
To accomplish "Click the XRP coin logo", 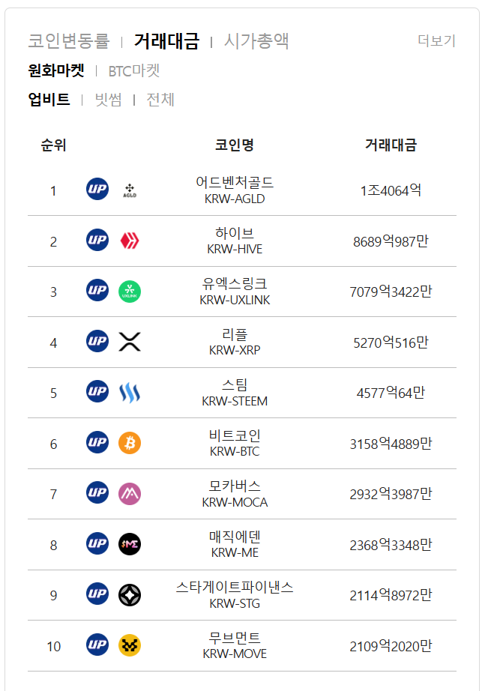I will point(130,342).
